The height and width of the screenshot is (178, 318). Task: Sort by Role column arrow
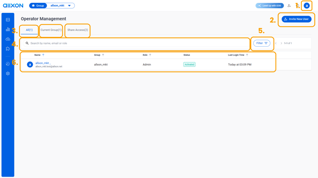pyautogui.click(x=150, y=55)
